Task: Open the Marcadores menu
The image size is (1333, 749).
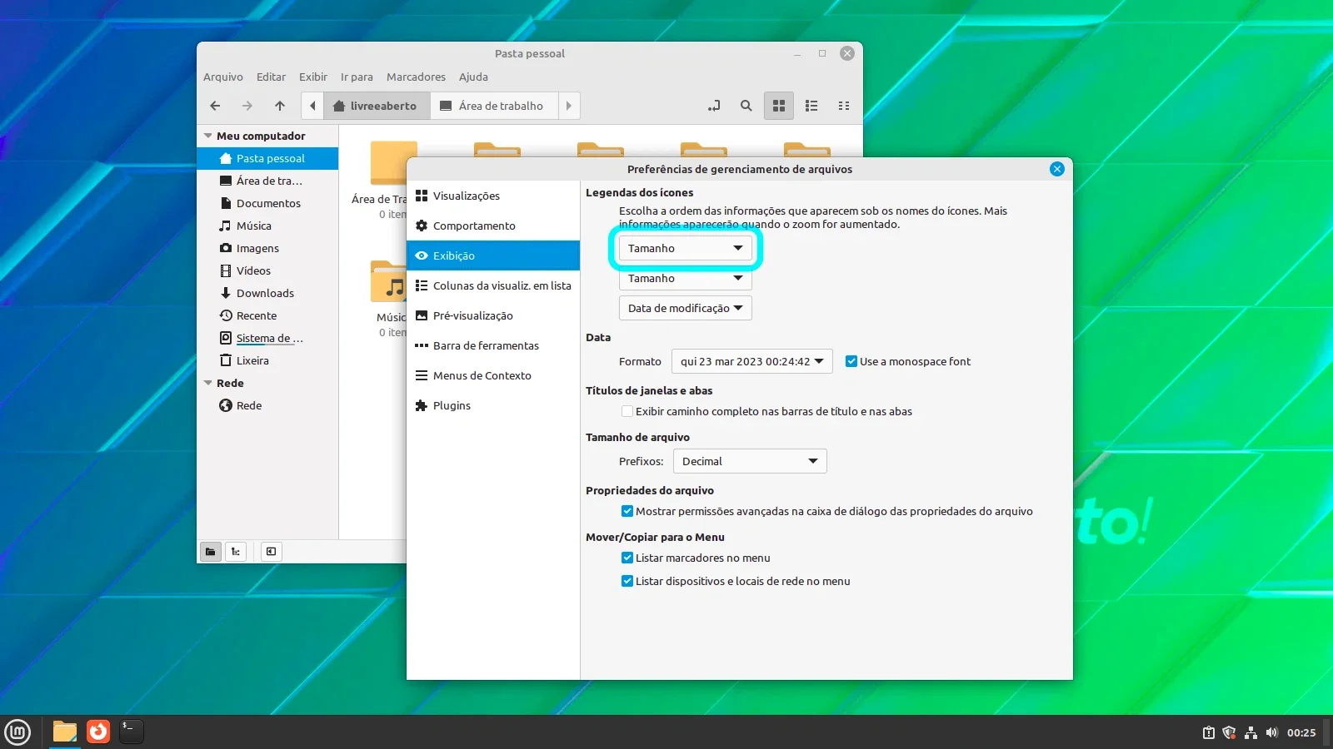Action: point(416,77)
